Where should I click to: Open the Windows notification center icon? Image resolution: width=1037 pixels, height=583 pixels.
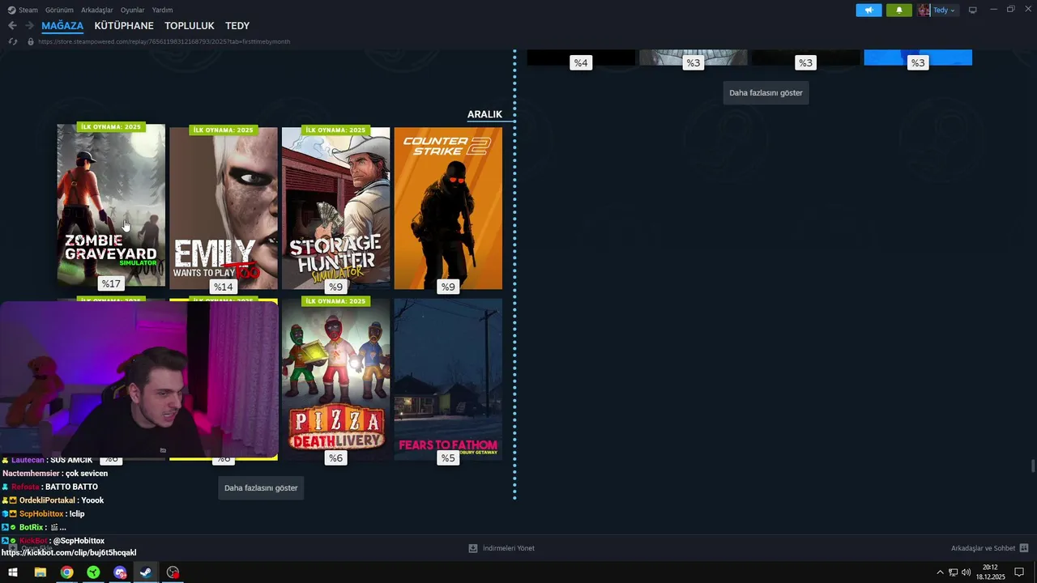(1020, 572)
